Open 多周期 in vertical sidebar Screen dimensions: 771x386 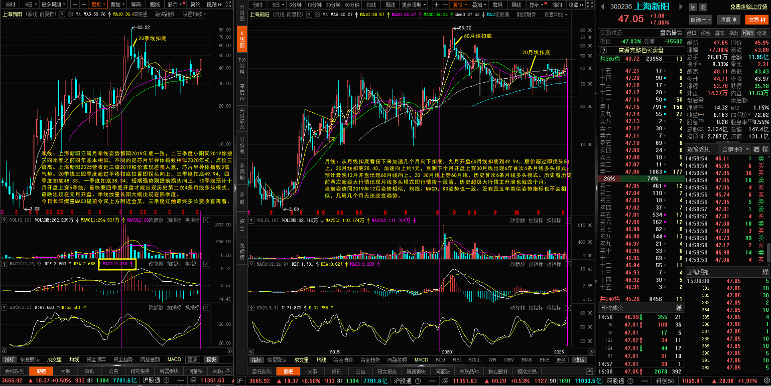point(242,172)
